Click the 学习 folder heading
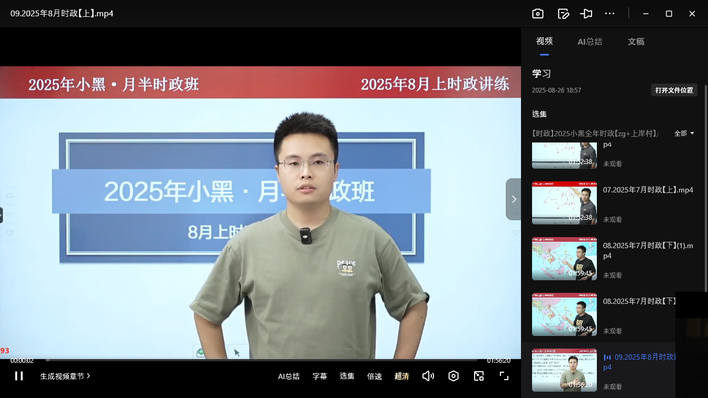 coord(542,74)
